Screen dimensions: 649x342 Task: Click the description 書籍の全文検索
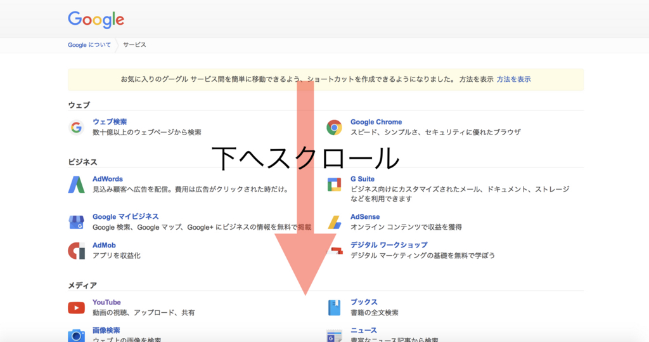[375, 313]
